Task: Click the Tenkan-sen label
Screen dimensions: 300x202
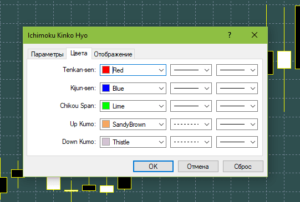Action: (79, 70)
